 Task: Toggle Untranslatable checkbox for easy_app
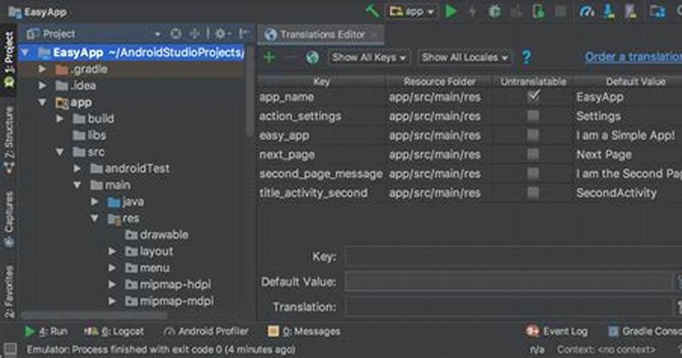click(x=533, y=135)
